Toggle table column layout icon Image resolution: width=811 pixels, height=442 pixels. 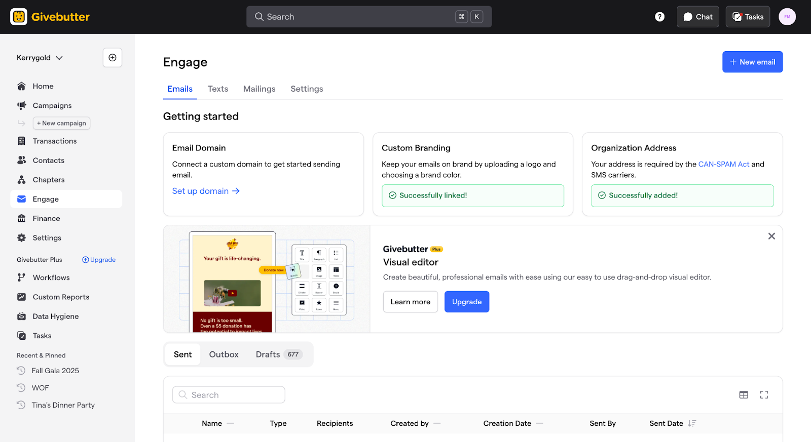[x=744, y=395]
